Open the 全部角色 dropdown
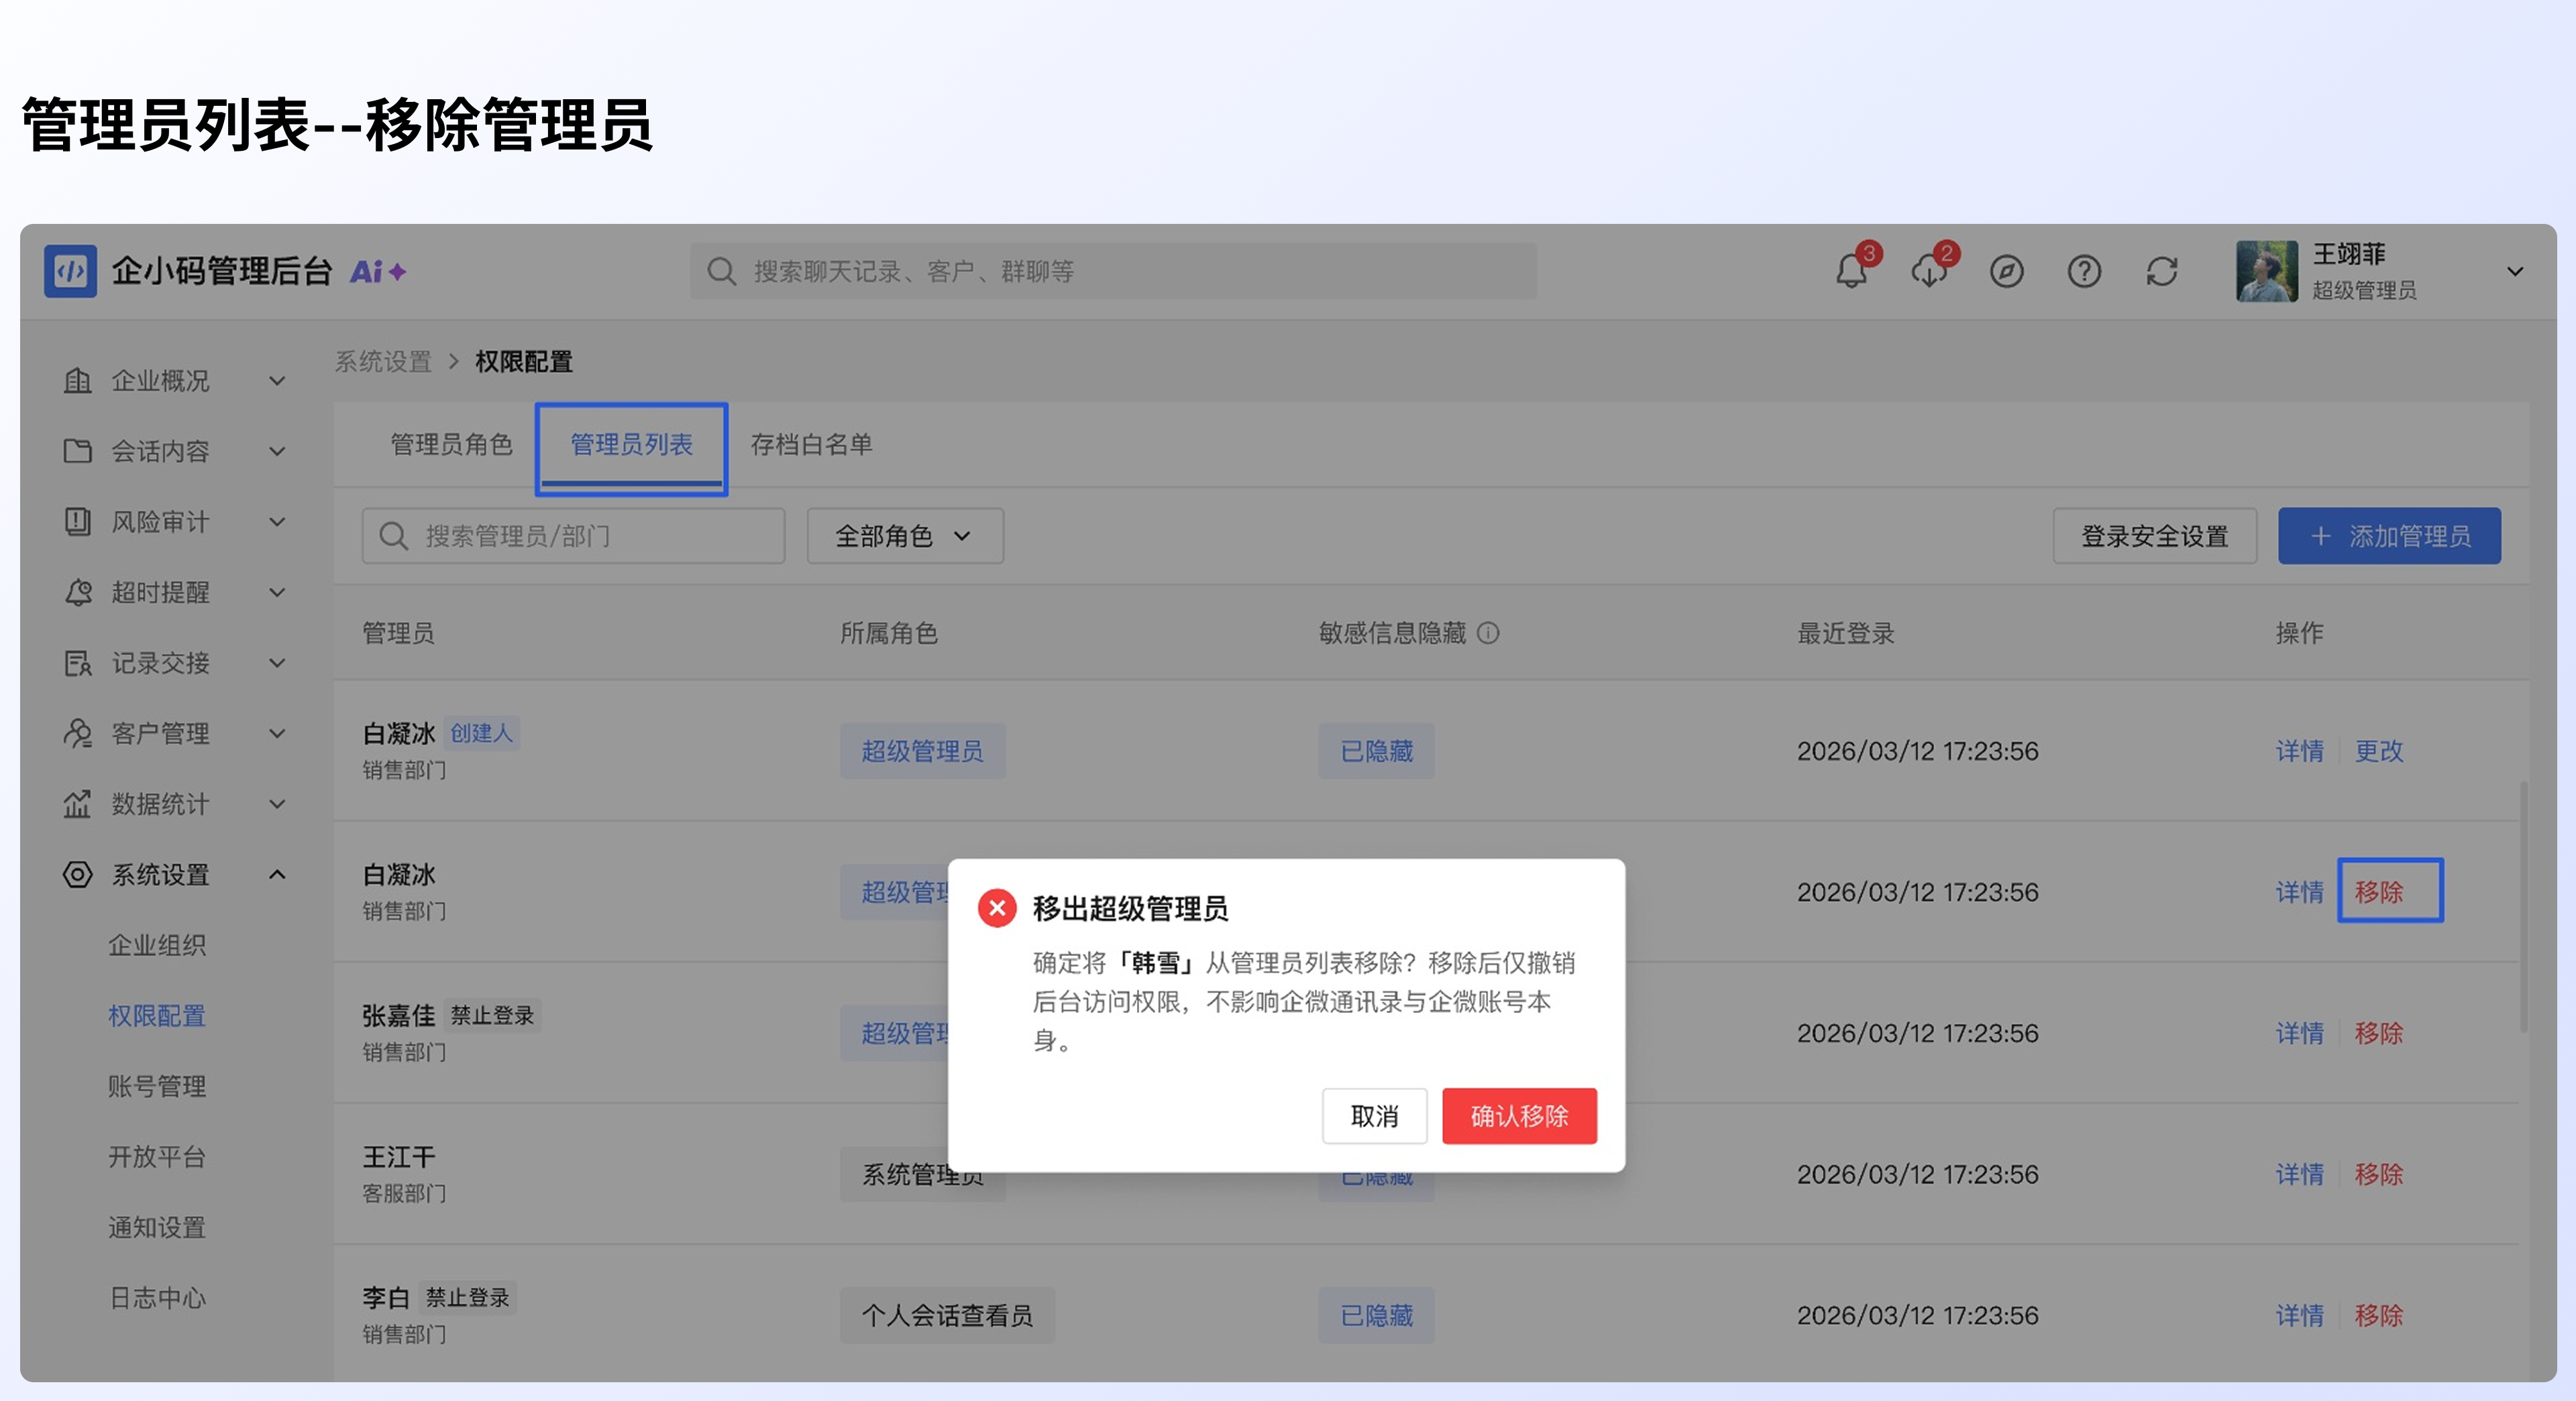The image size is (2576, 1401). [905, 536]
